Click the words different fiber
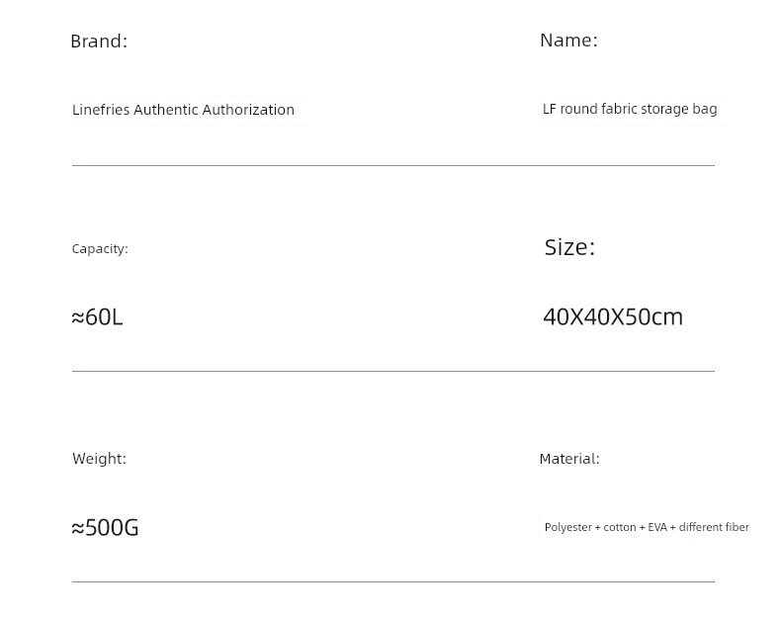Image resolution: width=781 pixels, height=620 pixels. click(x=714, y=527)
